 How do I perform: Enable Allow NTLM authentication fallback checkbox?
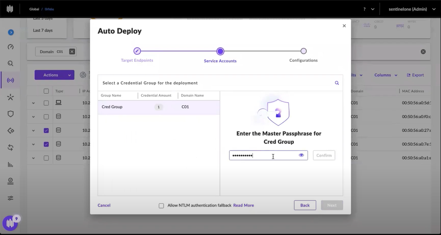(161, 206)
